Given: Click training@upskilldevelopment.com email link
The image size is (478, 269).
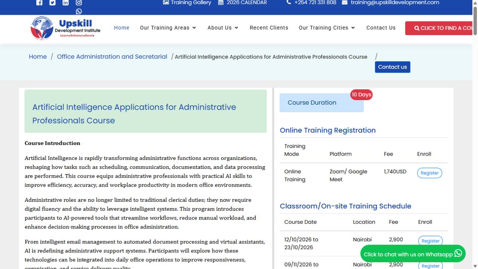Looking at the screenshot, I should [x=395, y=3].
